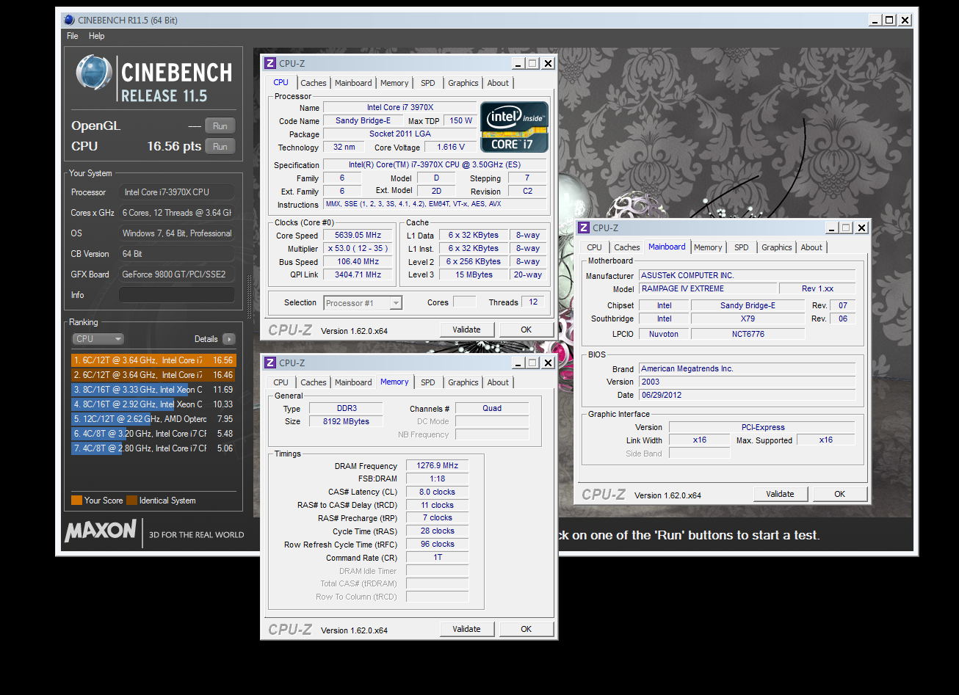This screenshot has width=959, height=695.
Task: Click the Intel Core i7 badge logo
Action: tap(514, 126)
